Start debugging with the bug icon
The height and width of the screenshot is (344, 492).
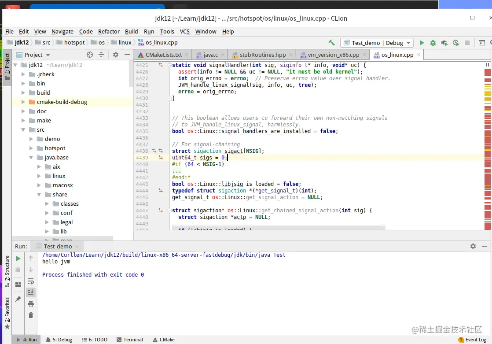(433, 43)
